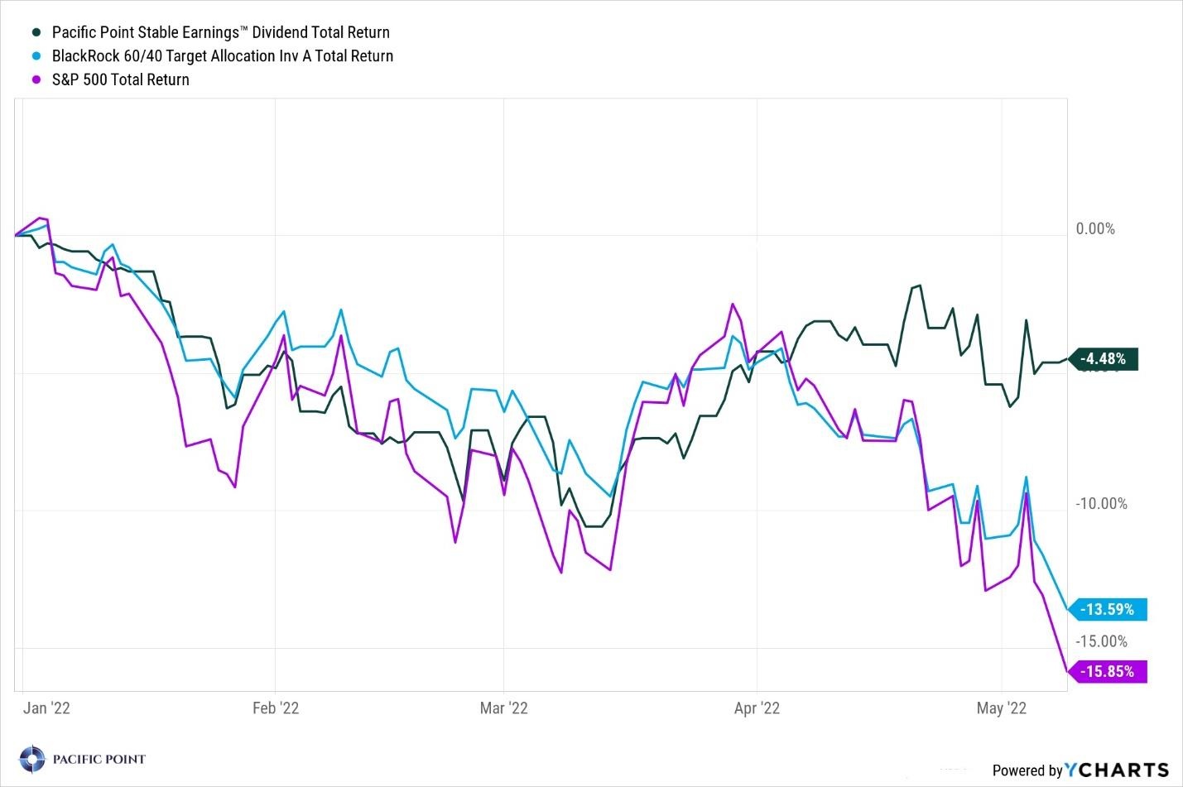Click the 0.00% y-axis label
1183x787 pixels.
tap(1095, 229)
